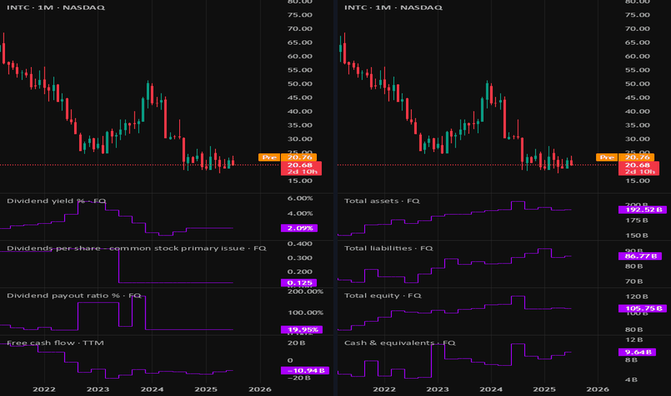This screenshot has width=671, height=396.
Task: Click the 6.00% dividend yield axis tick
Action: tap(300, 198)
